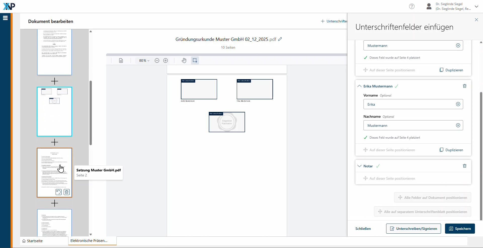Collapse the Erika Mustermann section
483x248 pixels.
tap(359, 86)
